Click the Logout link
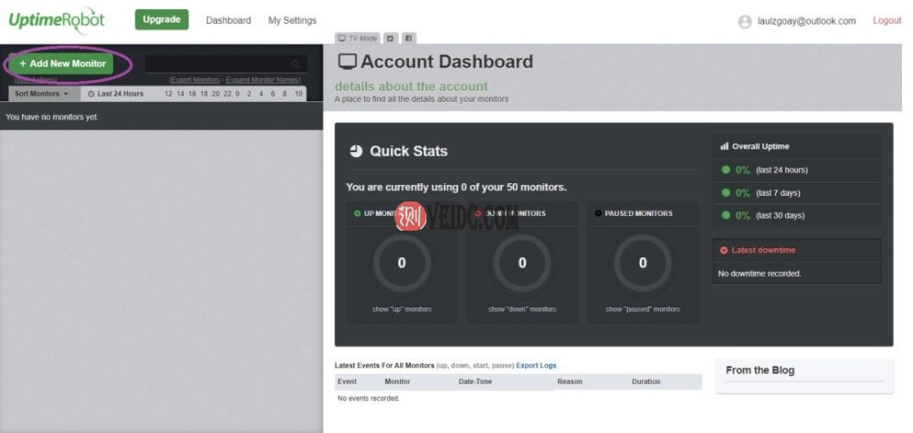Image resolution: width=913 pixels, height=433 pixels. [887, 20]
